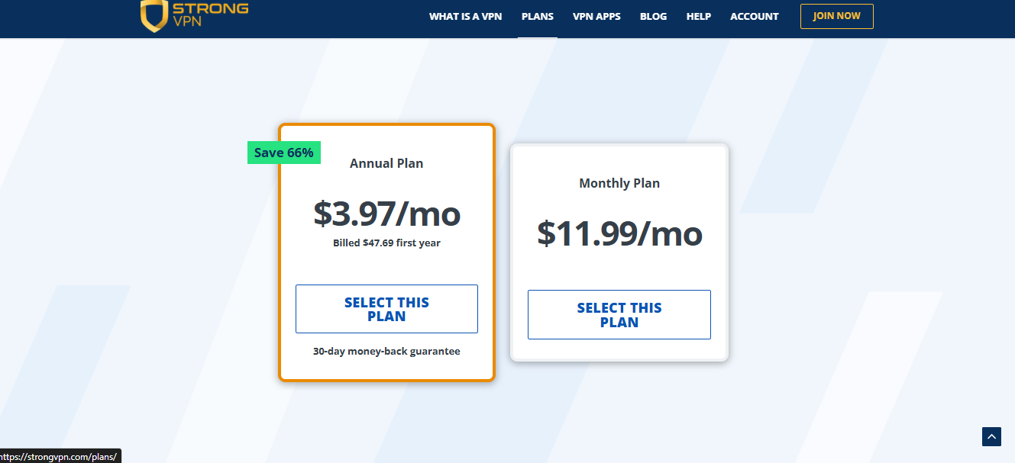Click the Monthly Plan heading
The image size is (1015, 463).
click(619, 183)
